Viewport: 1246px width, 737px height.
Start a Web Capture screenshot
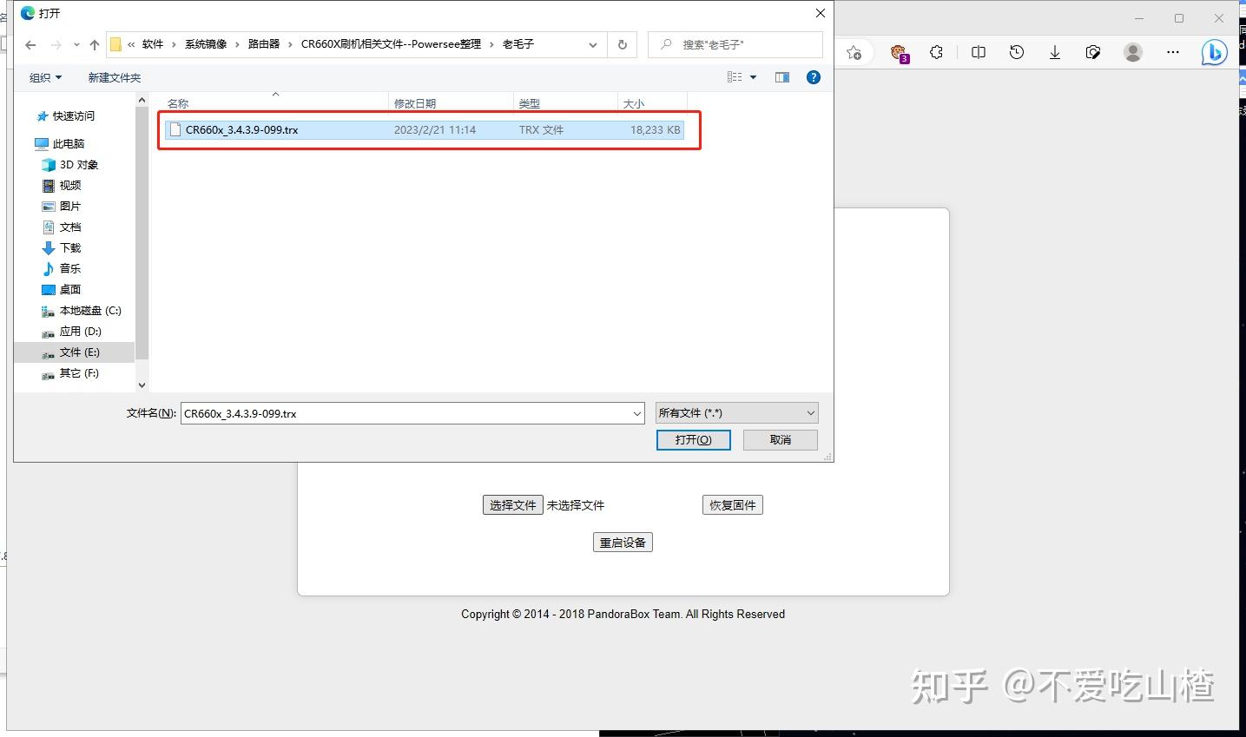[1093, 52]
